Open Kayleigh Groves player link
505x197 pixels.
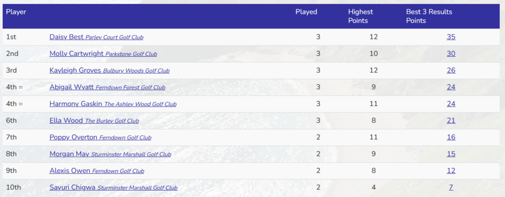click(110, 71)
